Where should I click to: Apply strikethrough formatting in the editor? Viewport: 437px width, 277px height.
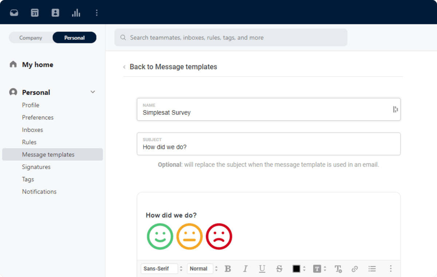279,269
